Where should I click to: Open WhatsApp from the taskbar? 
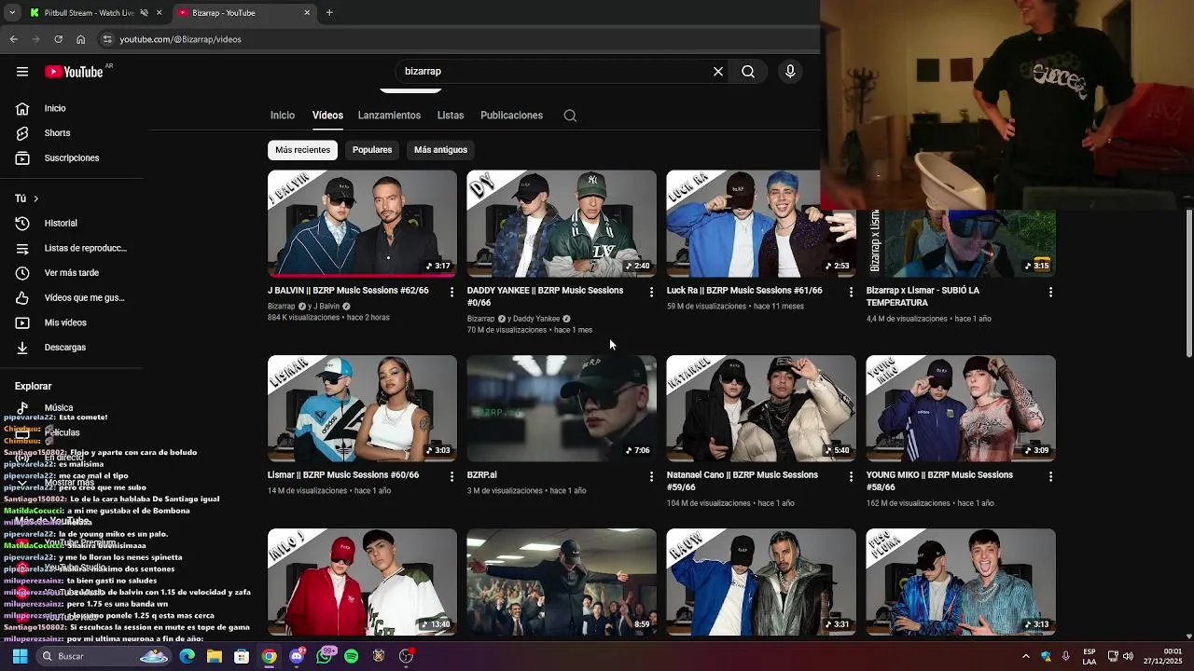pos(324,656)
